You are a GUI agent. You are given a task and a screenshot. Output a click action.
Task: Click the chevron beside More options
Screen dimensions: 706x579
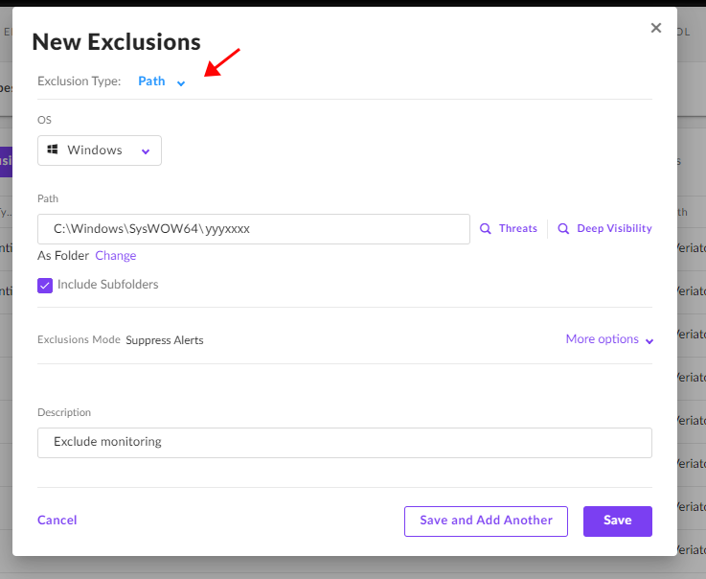(x=649, y=341)
